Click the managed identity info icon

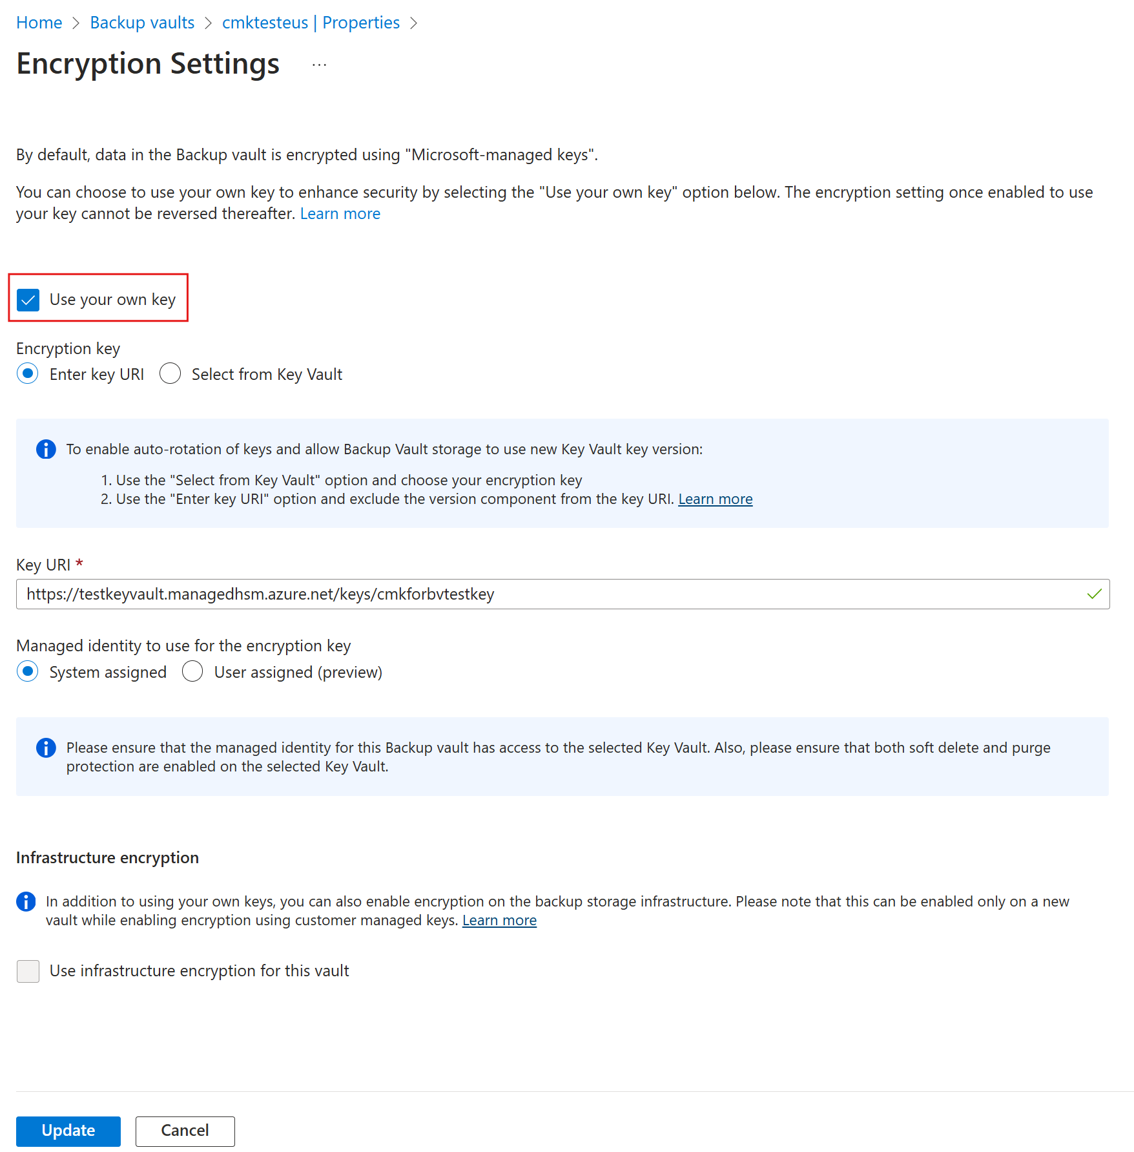click(46, 748)
